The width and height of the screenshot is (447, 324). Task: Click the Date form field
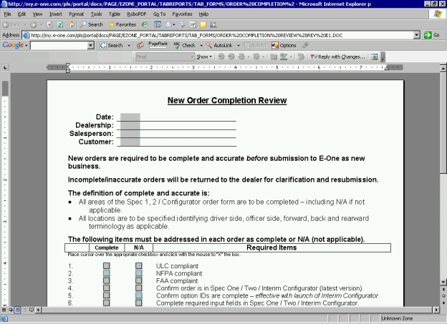pyautogui.click(x=130, y=117)
